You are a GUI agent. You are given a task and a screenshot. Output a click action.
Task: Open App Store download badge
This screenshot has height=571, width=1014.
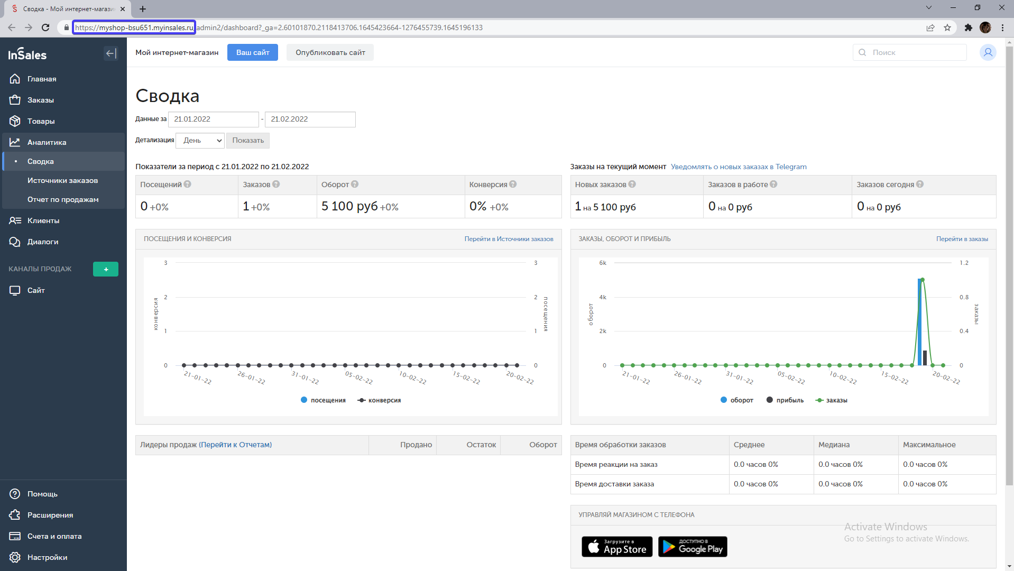tap(617, 547)
